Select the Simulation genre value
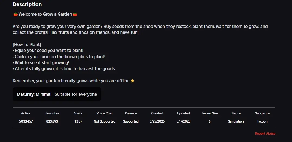Viewport: 292px width, 142px height. point(236,121)
